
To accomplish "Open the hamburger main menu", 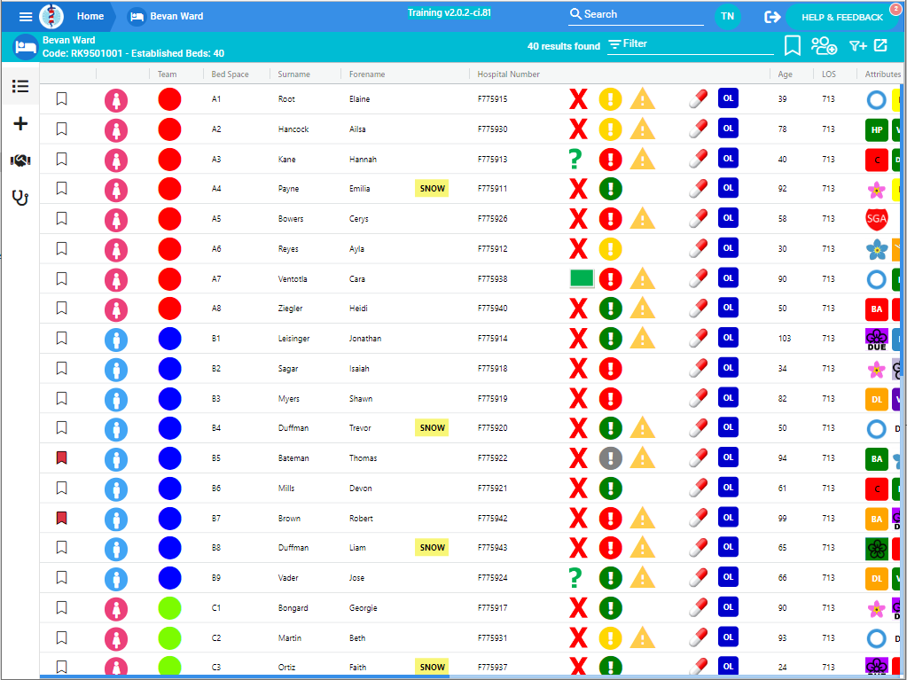I will (x=26, y=17).
